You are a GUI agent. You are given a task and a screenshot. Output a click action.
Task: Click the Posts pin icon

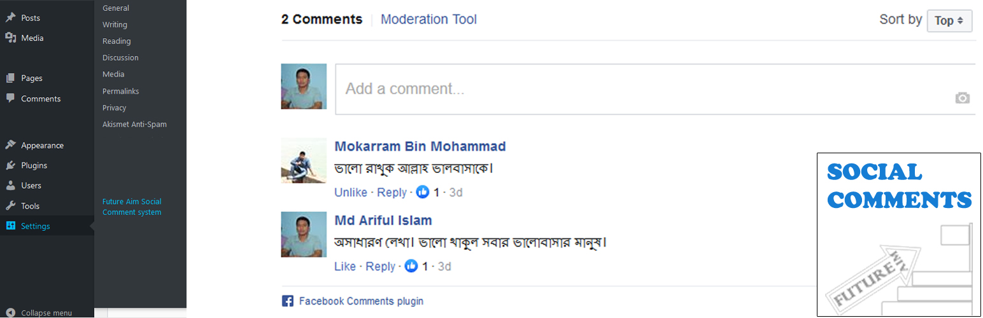[10, 18]
